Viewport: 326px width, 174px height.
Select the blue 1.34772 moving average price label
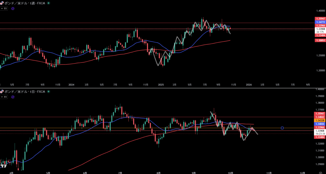[320, 22]
